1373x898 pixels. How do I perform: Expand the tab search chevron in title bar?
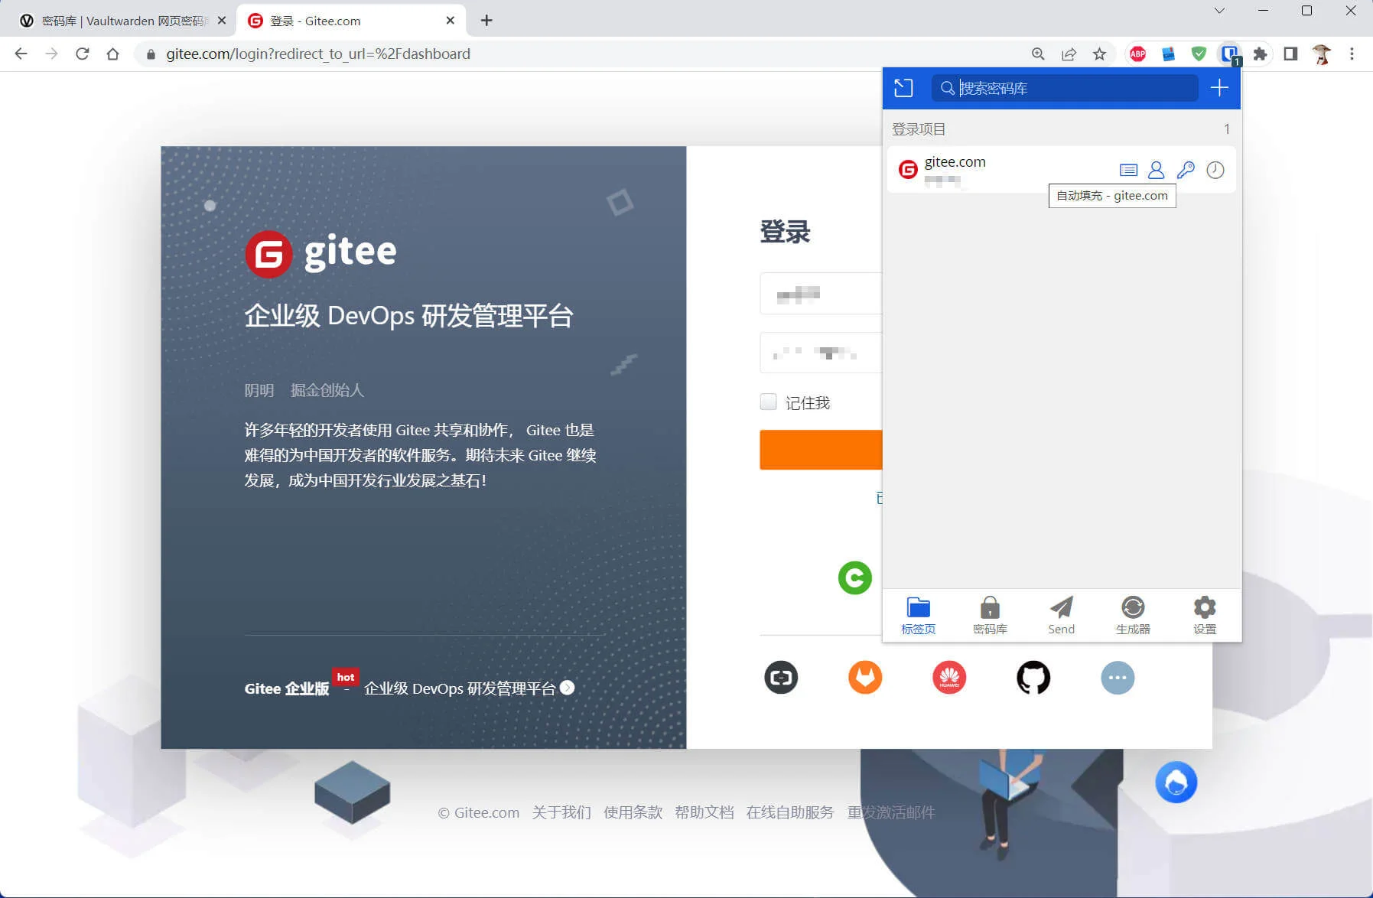pyautogui.click(x=1219, y=11)
